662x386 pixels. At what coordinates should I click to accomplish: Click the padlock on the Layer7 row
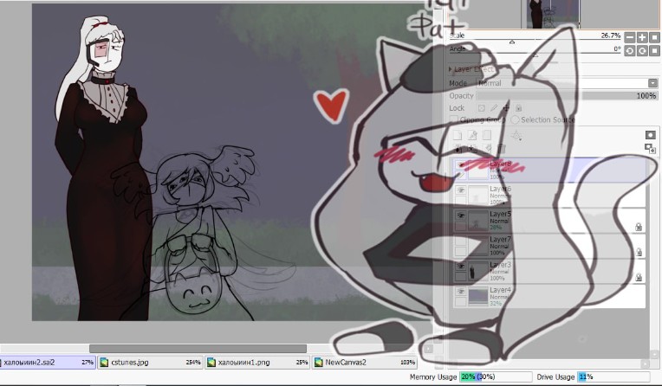coord(639,252)
